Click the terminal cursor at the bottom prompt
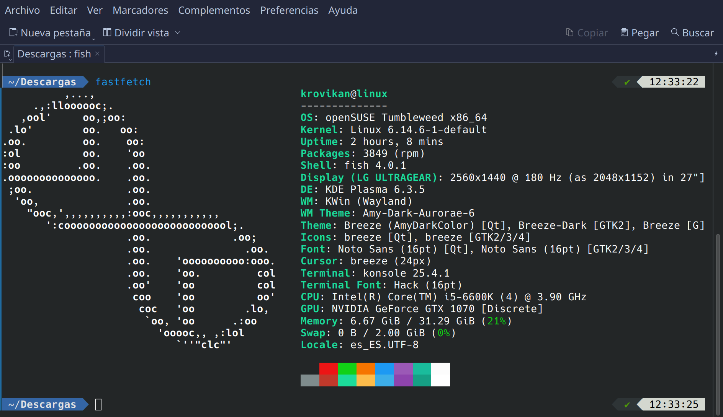Viewport: 723px width, 417px height. [98, 404]
